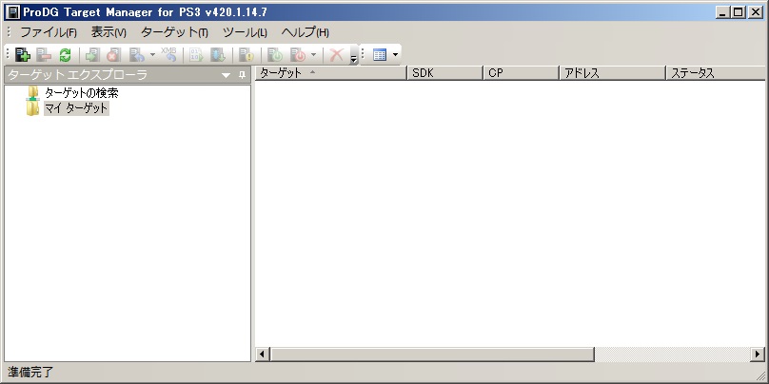The height and width of the screenshot is (384, 769).
Task: Click the ターゲット エクスプローラ panel title
Action: click(x=77, y=75)
